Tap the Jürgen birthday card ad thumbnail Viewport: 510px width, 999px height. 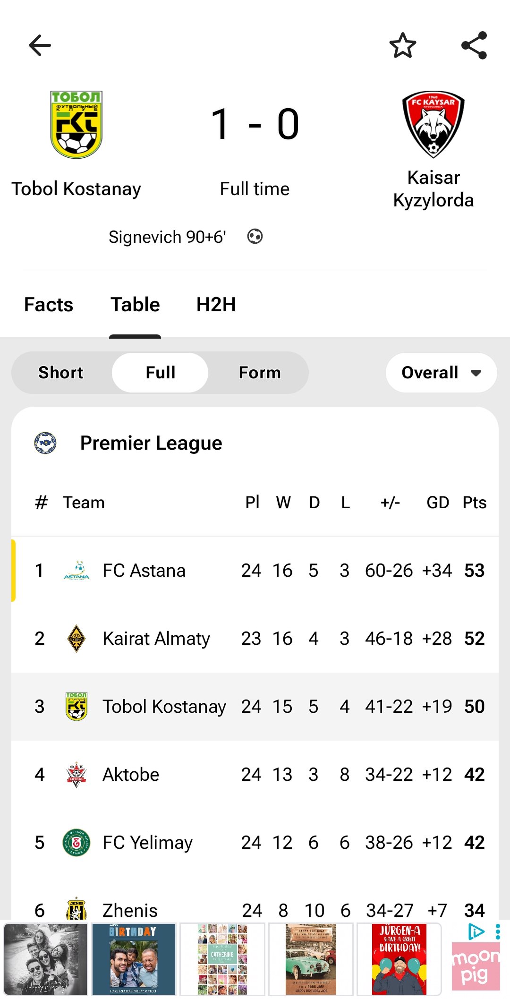[399, 959]
